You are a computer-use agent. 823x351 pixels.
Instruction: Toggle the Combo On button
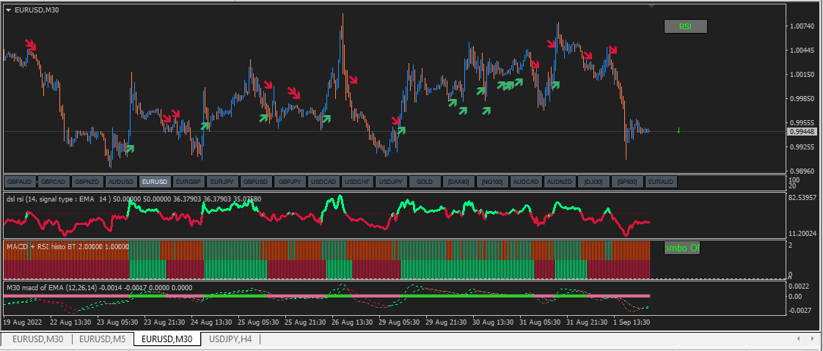pyautogui.click(x=682, y=248)
